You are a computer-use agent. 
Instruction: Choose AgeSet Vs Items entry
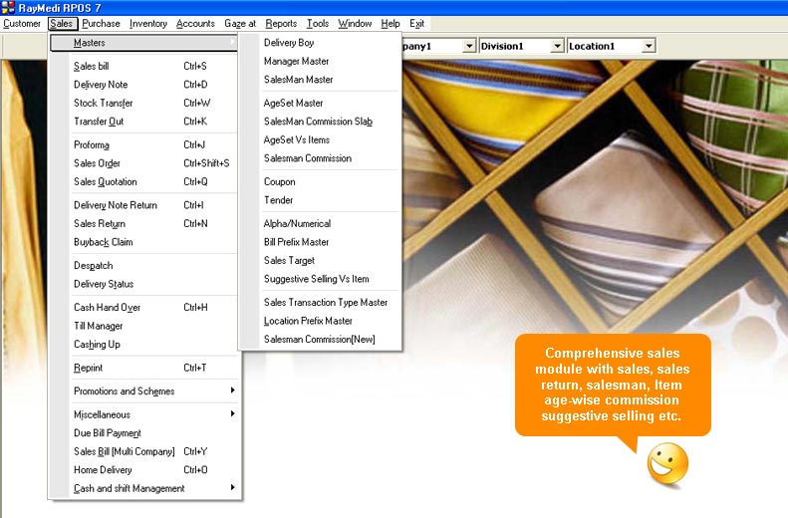320,139
